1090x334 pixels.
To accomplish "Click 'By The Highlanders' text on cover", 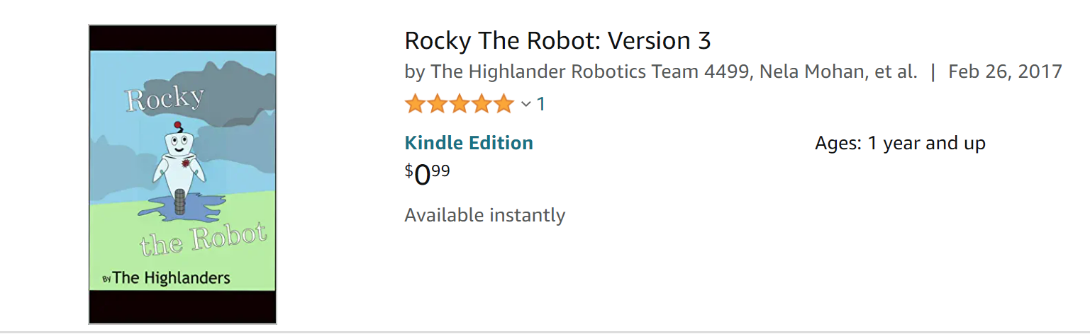I will 167,277.
